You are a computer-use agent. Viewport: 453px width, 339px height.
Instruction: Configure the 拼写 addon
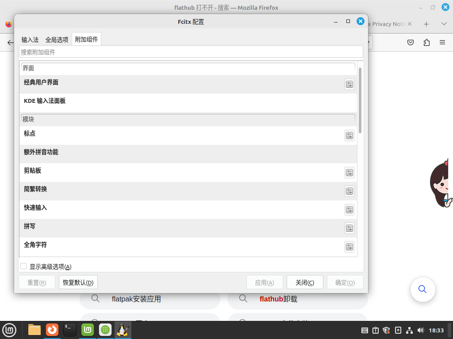coord(349,228)
